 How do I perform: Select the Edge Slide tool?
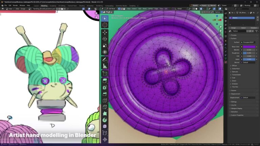pyautogui.click(x=105, y=133)
